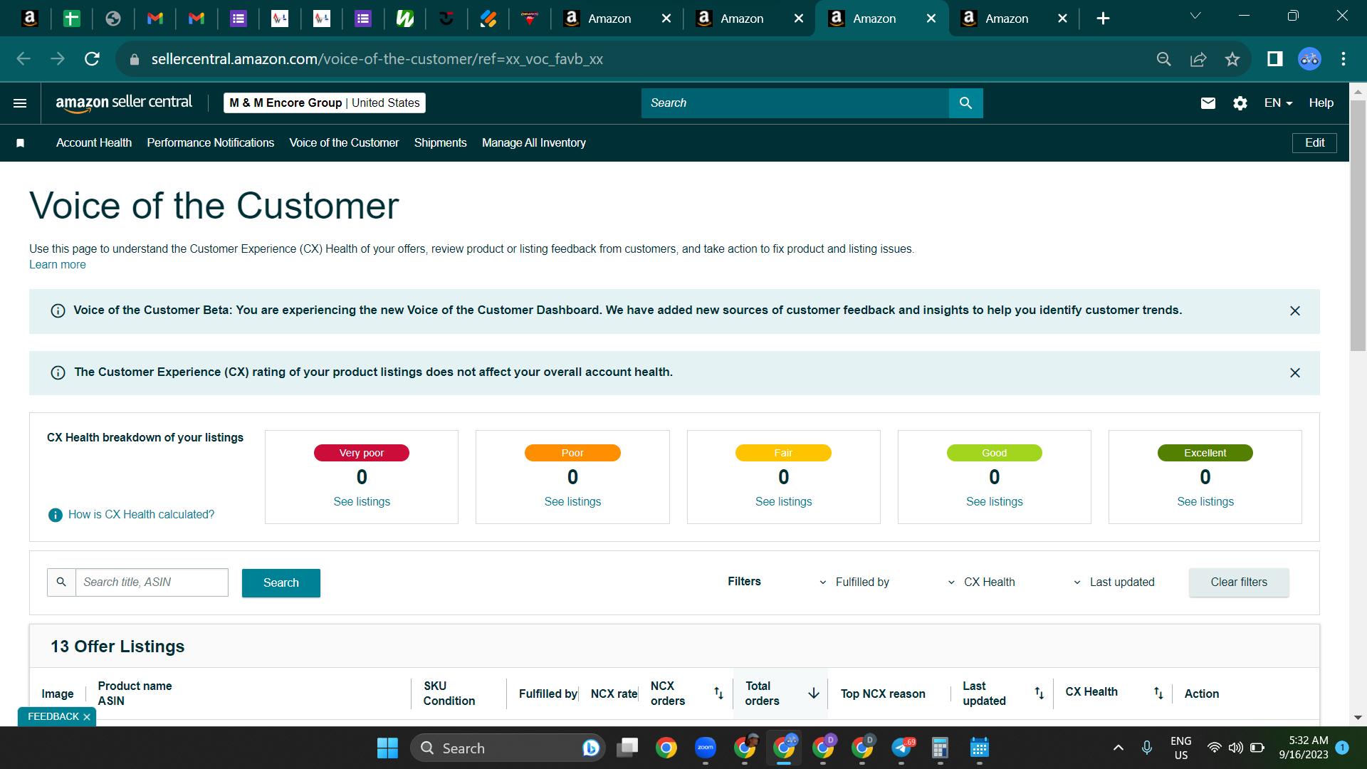This screenshot has height=769, width=1367.
Task: Open Telegram from the taskbar
Action: click(x=902, y=748)
